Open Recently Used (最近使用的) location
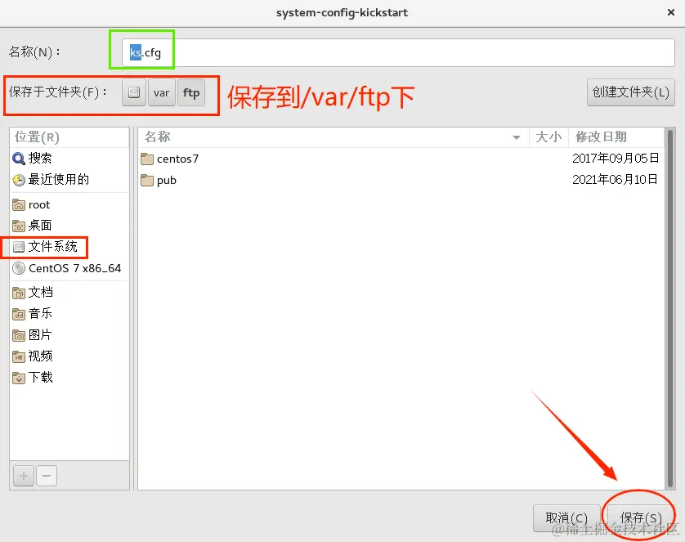This screenshot has height=542, width=685. 69,180
